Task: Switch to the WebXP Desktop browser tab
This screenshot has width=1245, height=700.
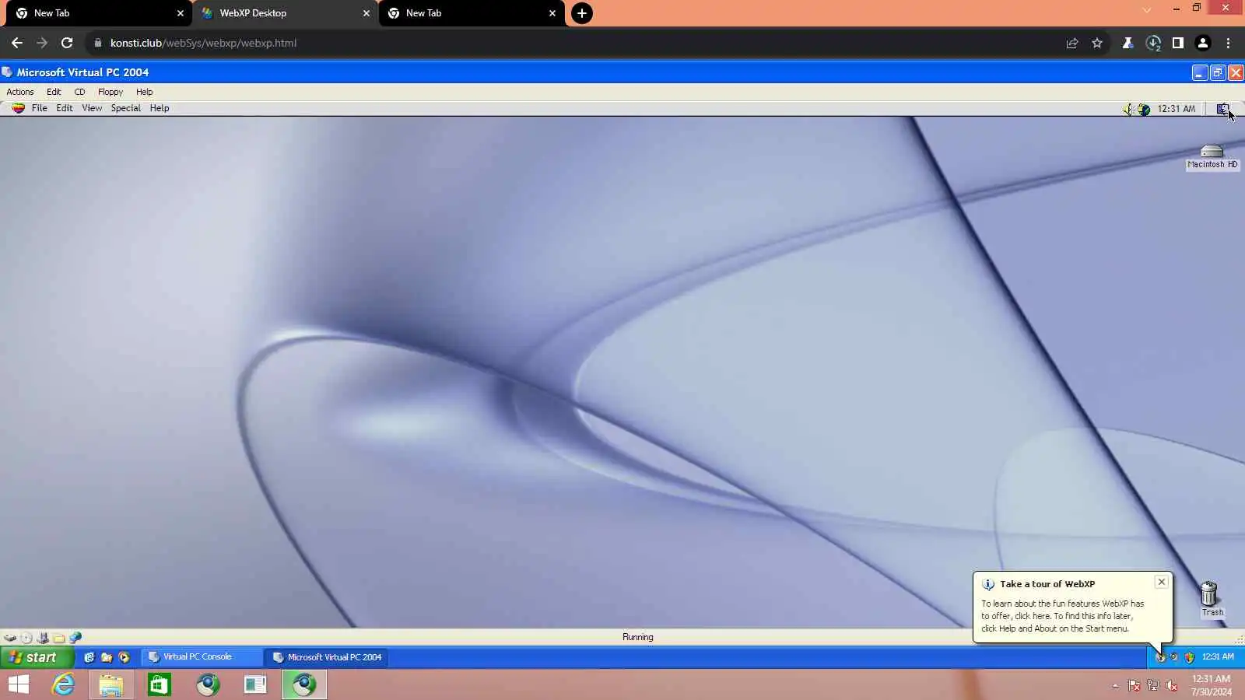Action: click(284, 13)
